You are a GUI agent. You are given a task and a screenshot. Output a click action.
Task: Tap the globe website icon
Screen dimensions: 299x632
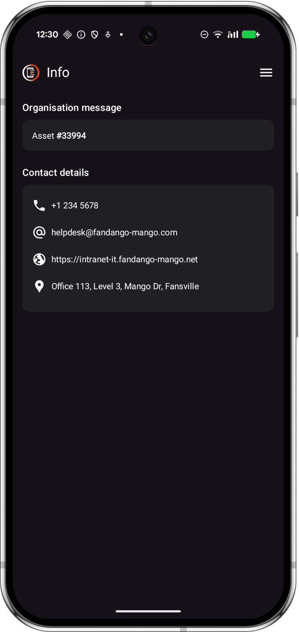click(x=39, y=259)
